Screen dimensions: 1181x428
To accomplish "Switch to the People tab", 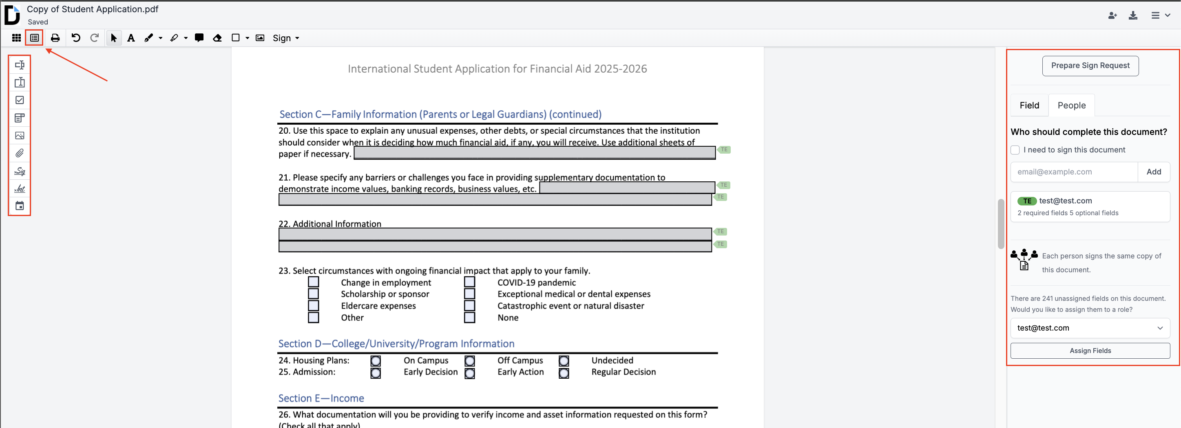I will pos(1071,106).
